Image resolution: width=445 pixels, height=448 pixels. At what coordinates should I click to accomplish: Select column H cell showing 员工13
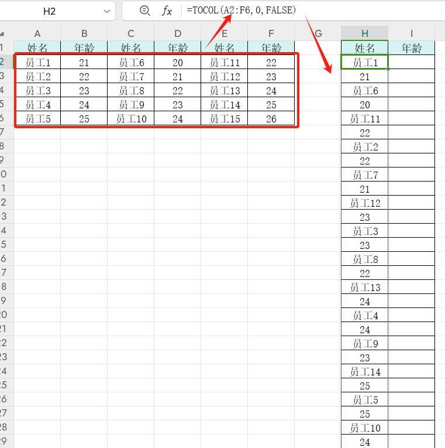click(x=364, y=286)
